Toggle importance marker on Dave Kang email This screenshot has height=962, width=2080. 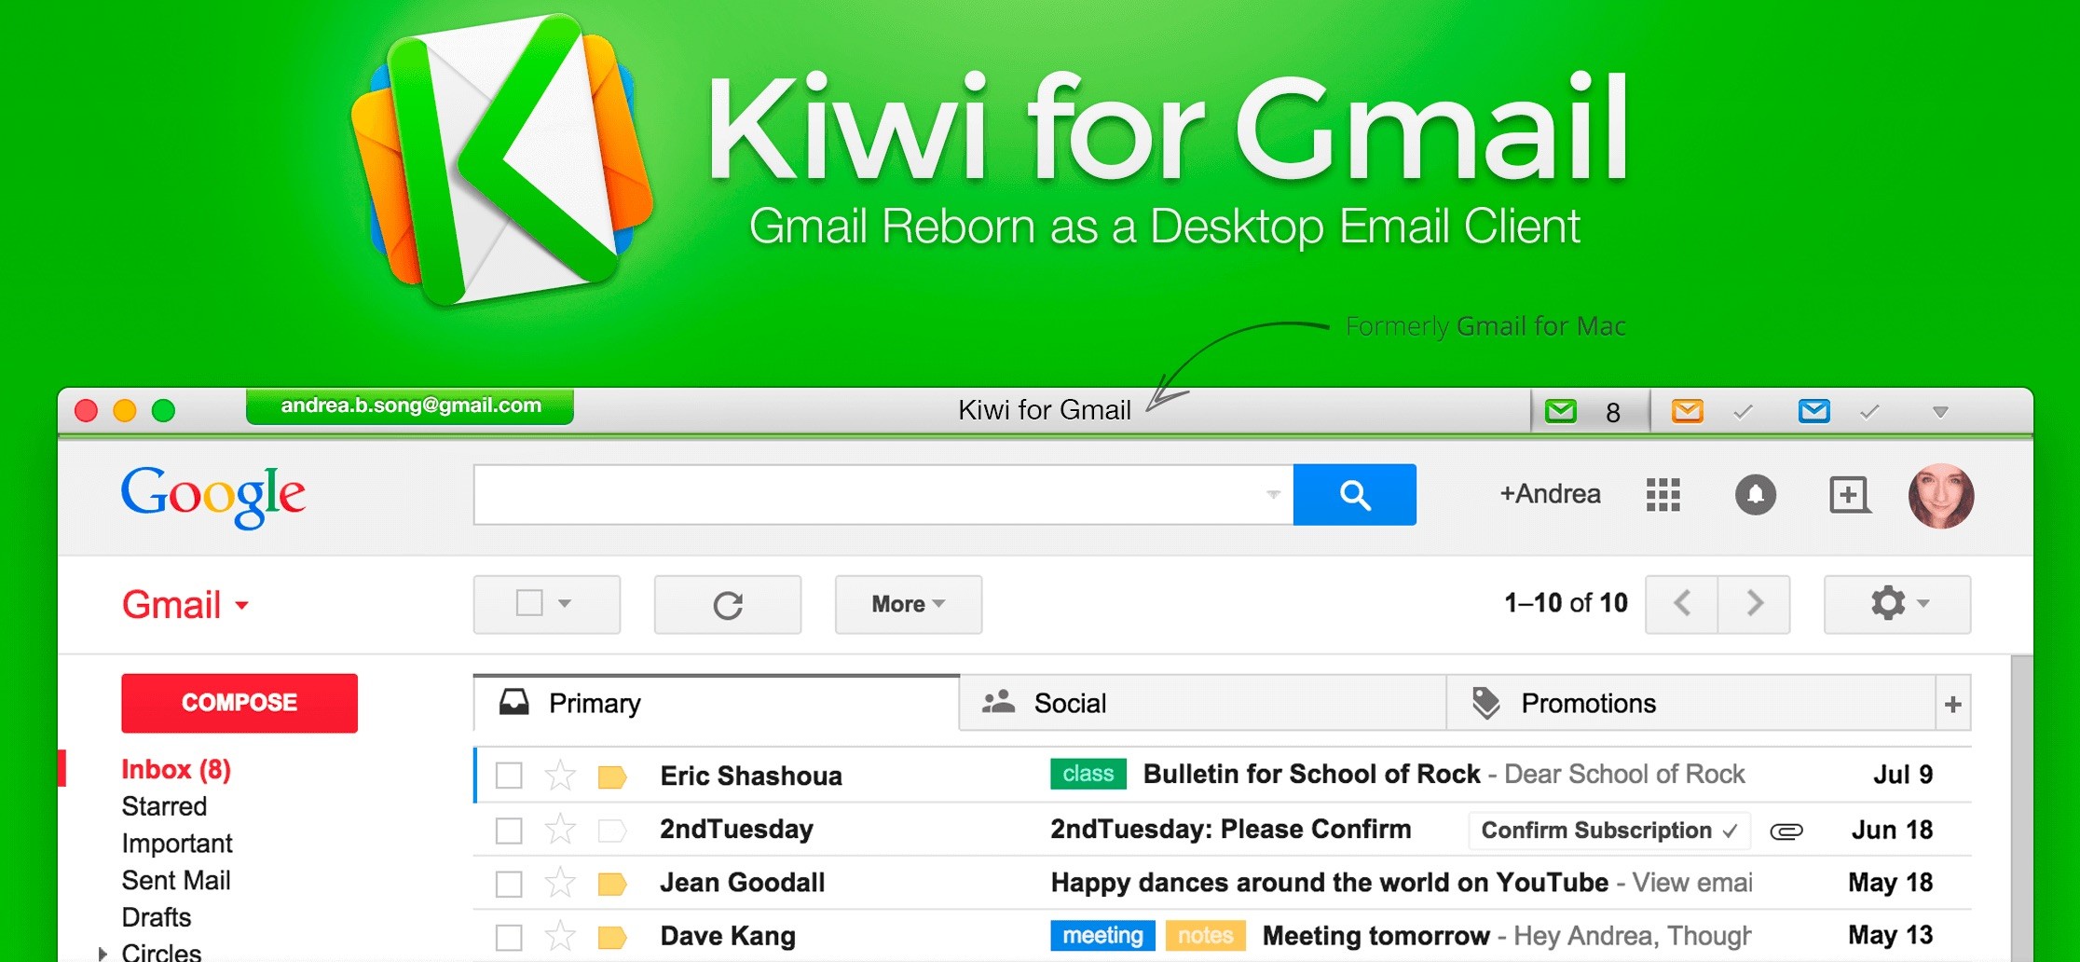click(x=611, y=937)
